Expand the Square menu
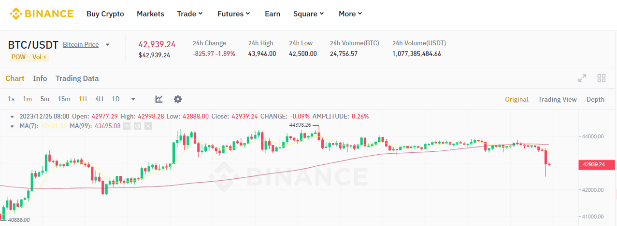The height and width of the screenshot is (226, 617). 309,14
